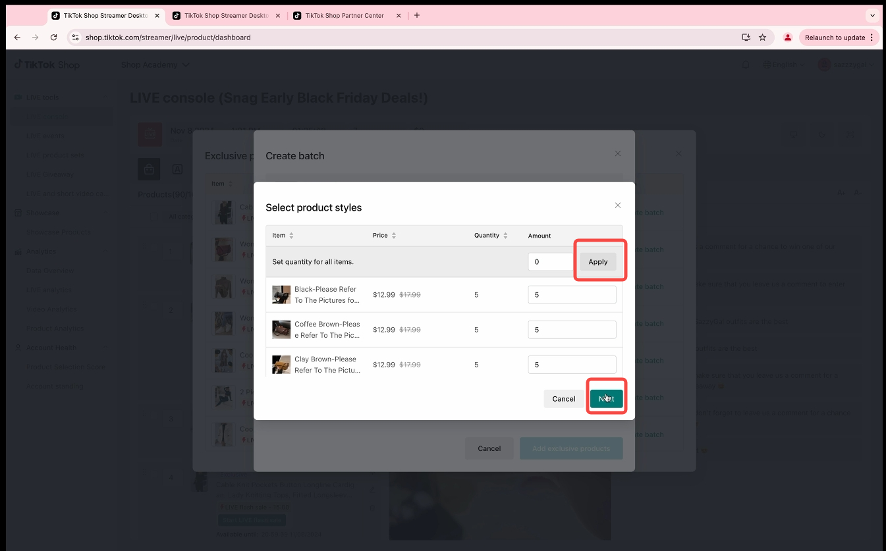Sort styles by the Quantity column
Viewport: 886px width, 551px height.
pyautogui.click(x=505, y=236)
